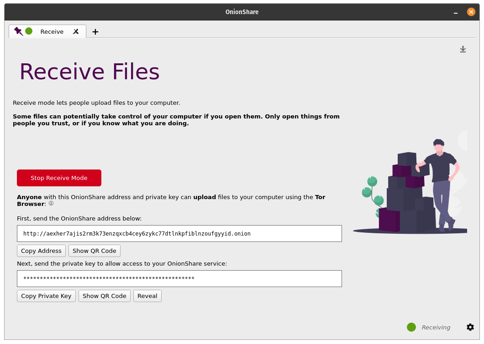Click the green status dot in Receive tab
This screenshot has height=344, width=484.
[29, 31]
